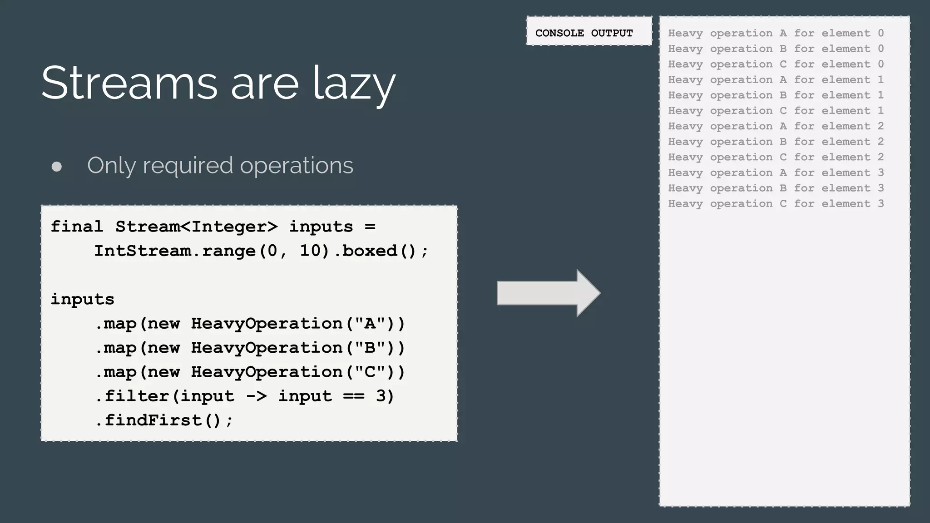Screen dimensions: 930x523
Task: Click the code line '.map(new HeavyOperation("B"))'
Action: click(x=250, y=348)
